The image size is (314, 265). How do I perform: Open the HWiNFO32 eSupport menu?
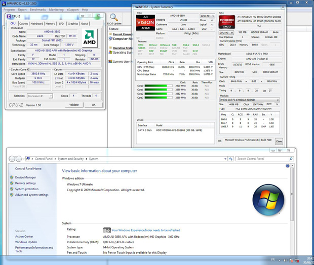[73, 10]
